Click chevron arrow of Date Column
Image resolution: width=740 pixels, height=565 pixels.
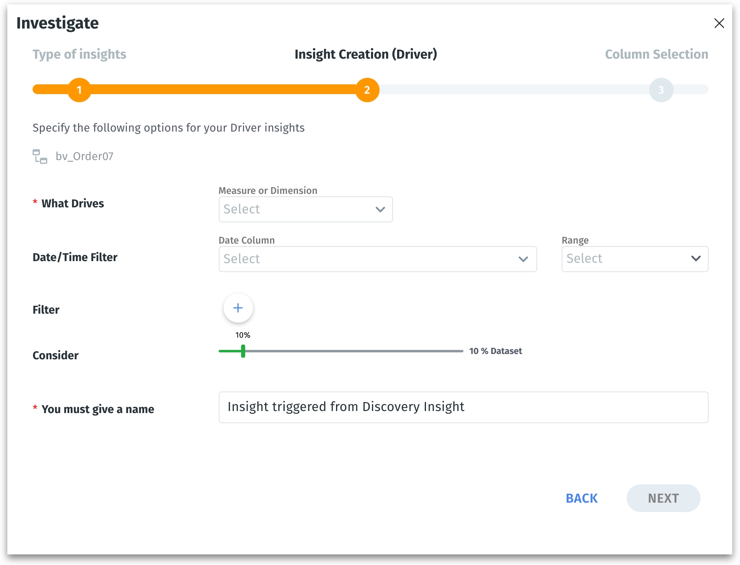523,259
